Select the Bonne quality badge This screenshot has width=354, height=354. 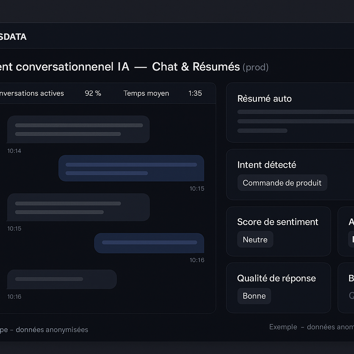pyautogui.click(x=254, y=296)
